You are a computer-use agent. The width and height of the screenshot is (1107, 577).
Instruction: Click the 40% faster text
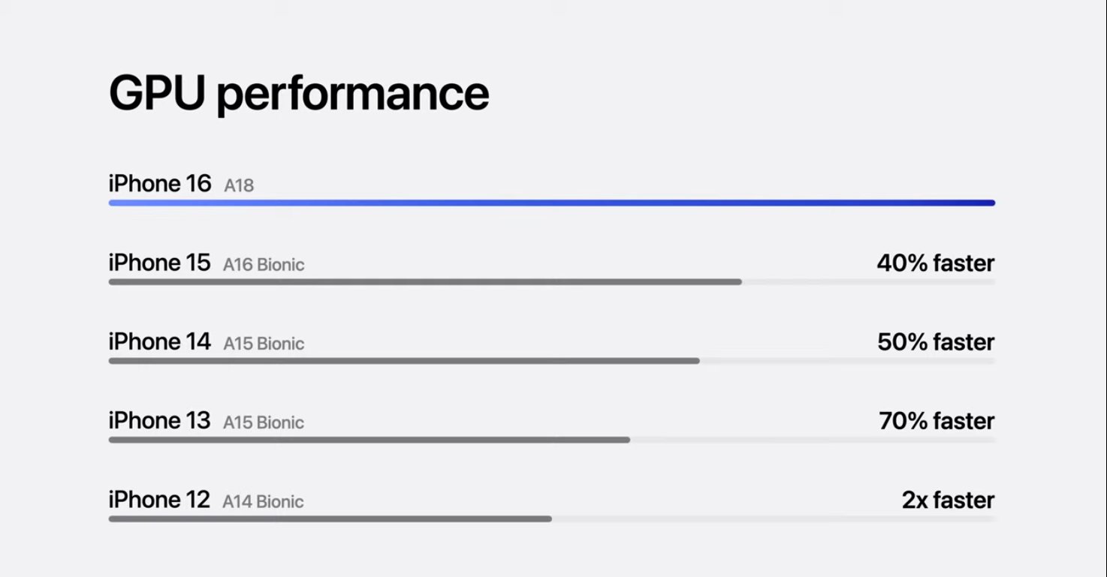[x=935, y=263]
